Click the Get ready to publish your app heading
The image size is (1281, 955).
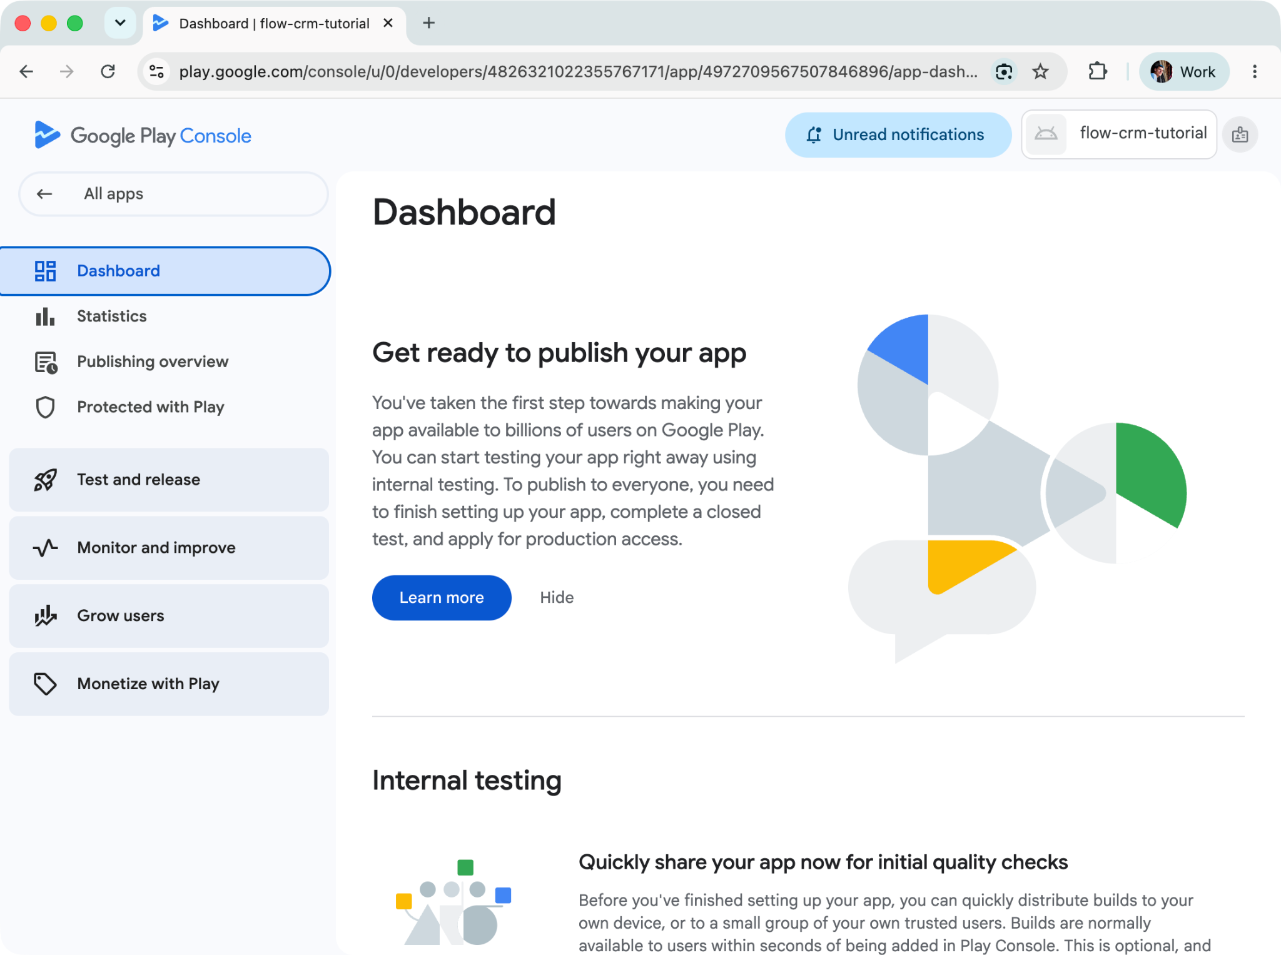pyautogui.click(x=559, y=353)
